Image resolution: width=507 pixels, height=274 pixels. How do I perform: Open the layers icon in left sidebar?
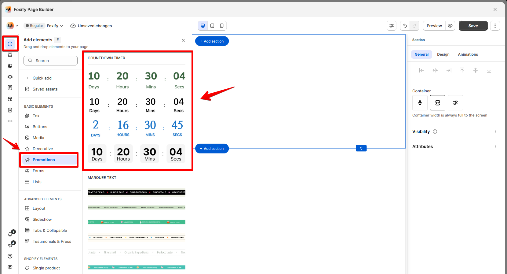point(10,77)
